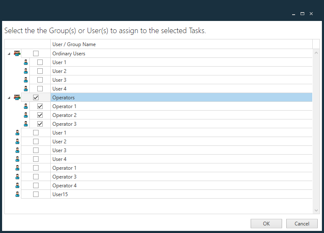Viewport: 324px width, 233px height.
Task: Collapse the Operators group tree node
Action: point(9,98)
